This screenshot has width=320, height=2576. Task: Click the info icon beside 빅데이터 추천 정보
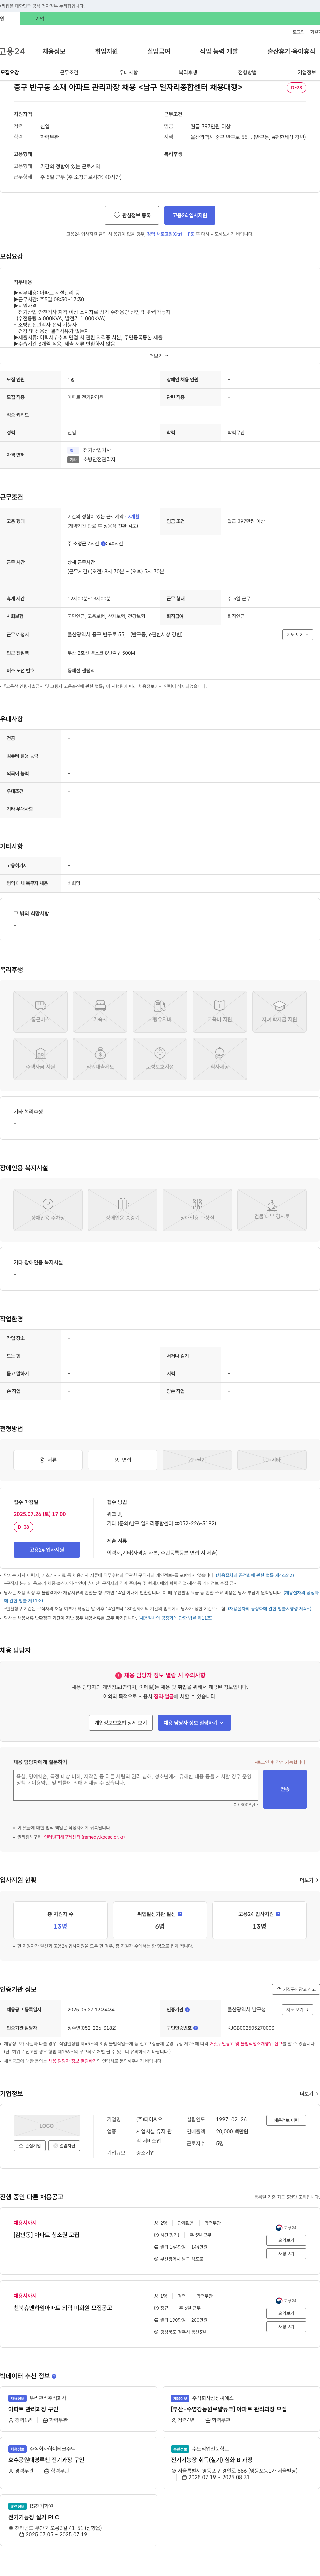54,2376
